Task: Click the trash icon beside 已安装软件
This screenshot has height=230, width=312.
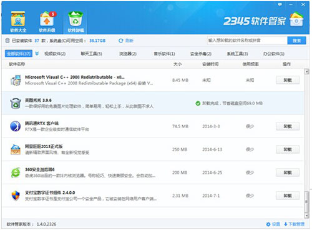Action: 7,41
